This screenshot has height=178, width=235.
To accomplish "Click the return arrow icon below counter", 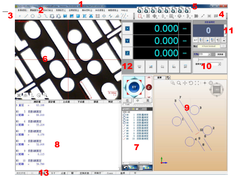I will coord(196,40).
